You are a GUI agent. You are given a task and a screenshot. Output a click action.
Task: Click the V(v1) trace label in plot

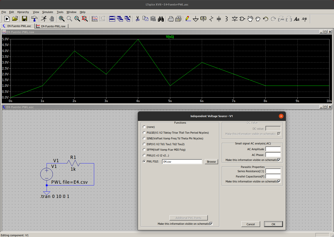(x=170, y=37)
